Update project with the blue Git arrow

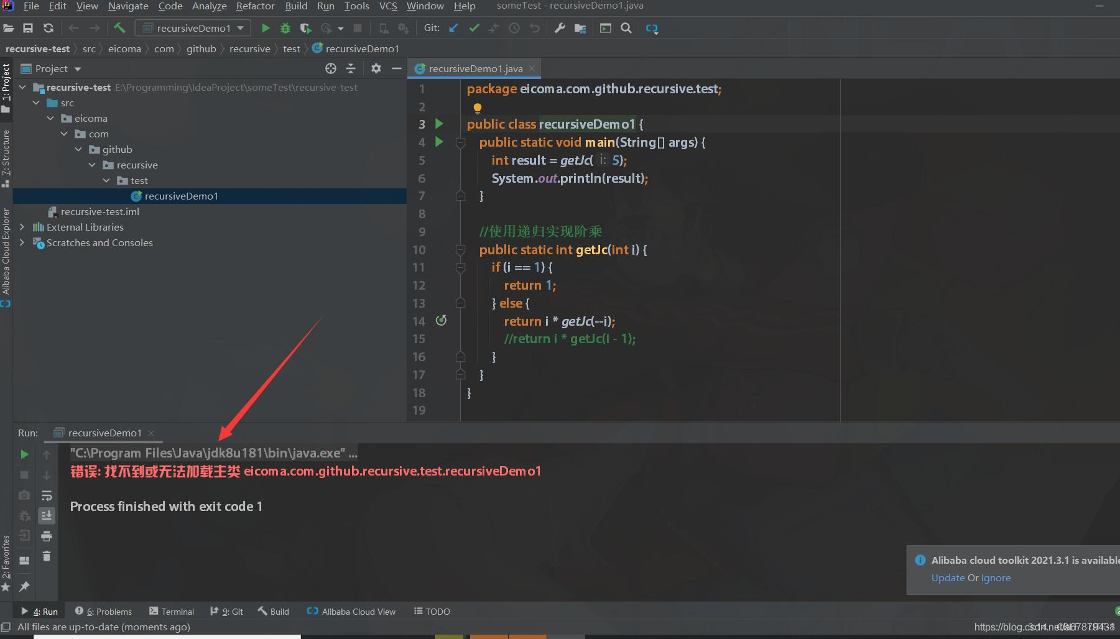pyautogui.click(x=453, y=28)
